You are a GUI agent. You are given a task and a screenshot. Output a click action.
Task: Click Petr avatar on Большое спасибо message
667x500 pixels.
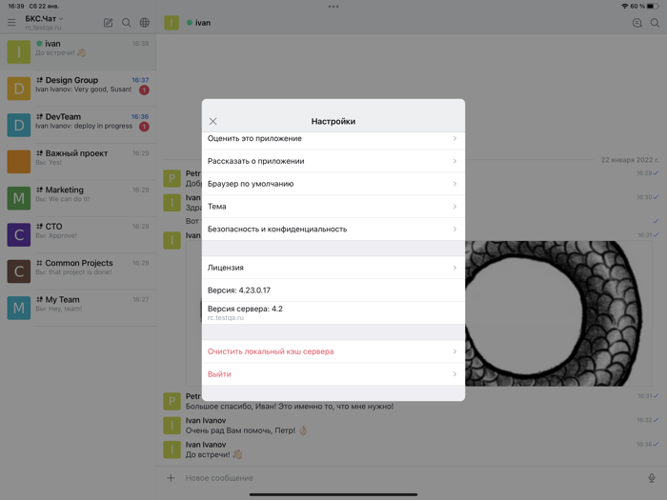172,401
